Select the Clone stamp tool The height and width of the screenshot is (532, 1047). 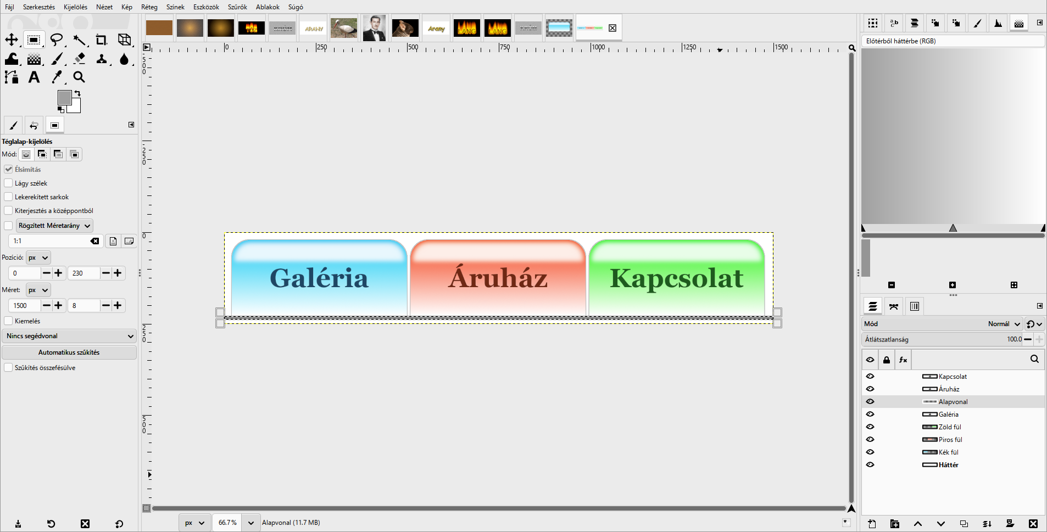[102, 59]
